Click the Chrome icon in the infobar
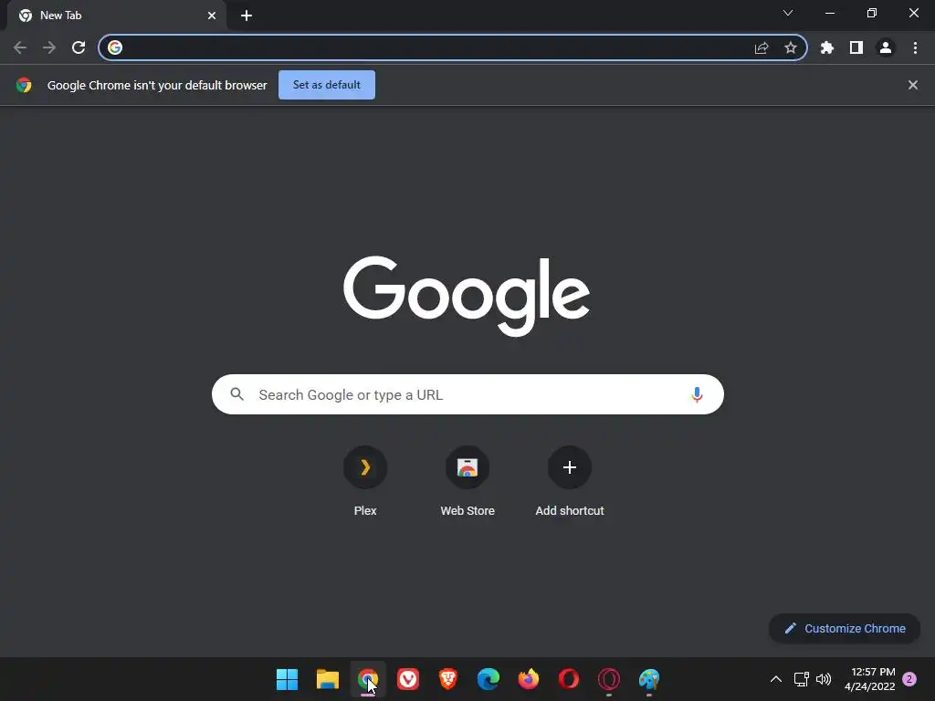The width and height of the screenshot is (935, 701). tap(24, 85)
